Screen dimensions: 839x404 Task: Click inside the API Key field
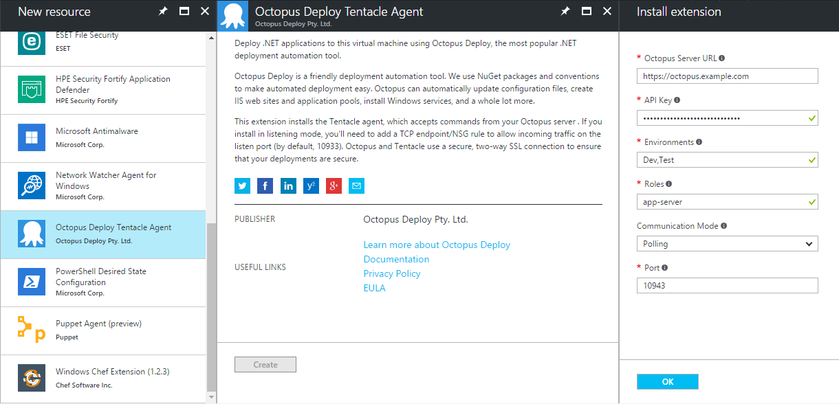click(727, 117)
